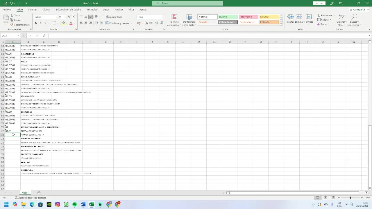Open the Archivo menu
The width and height of the screenshot is (372, 209).
(x=7, y=10)
